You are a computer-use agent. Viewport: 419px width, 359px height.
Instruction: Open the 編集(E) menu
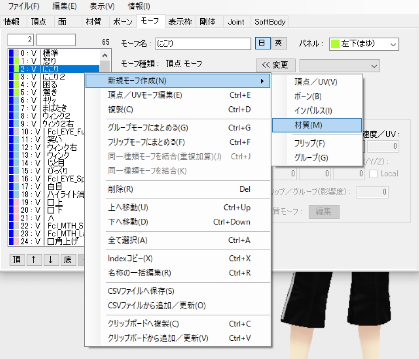point(65,6)
